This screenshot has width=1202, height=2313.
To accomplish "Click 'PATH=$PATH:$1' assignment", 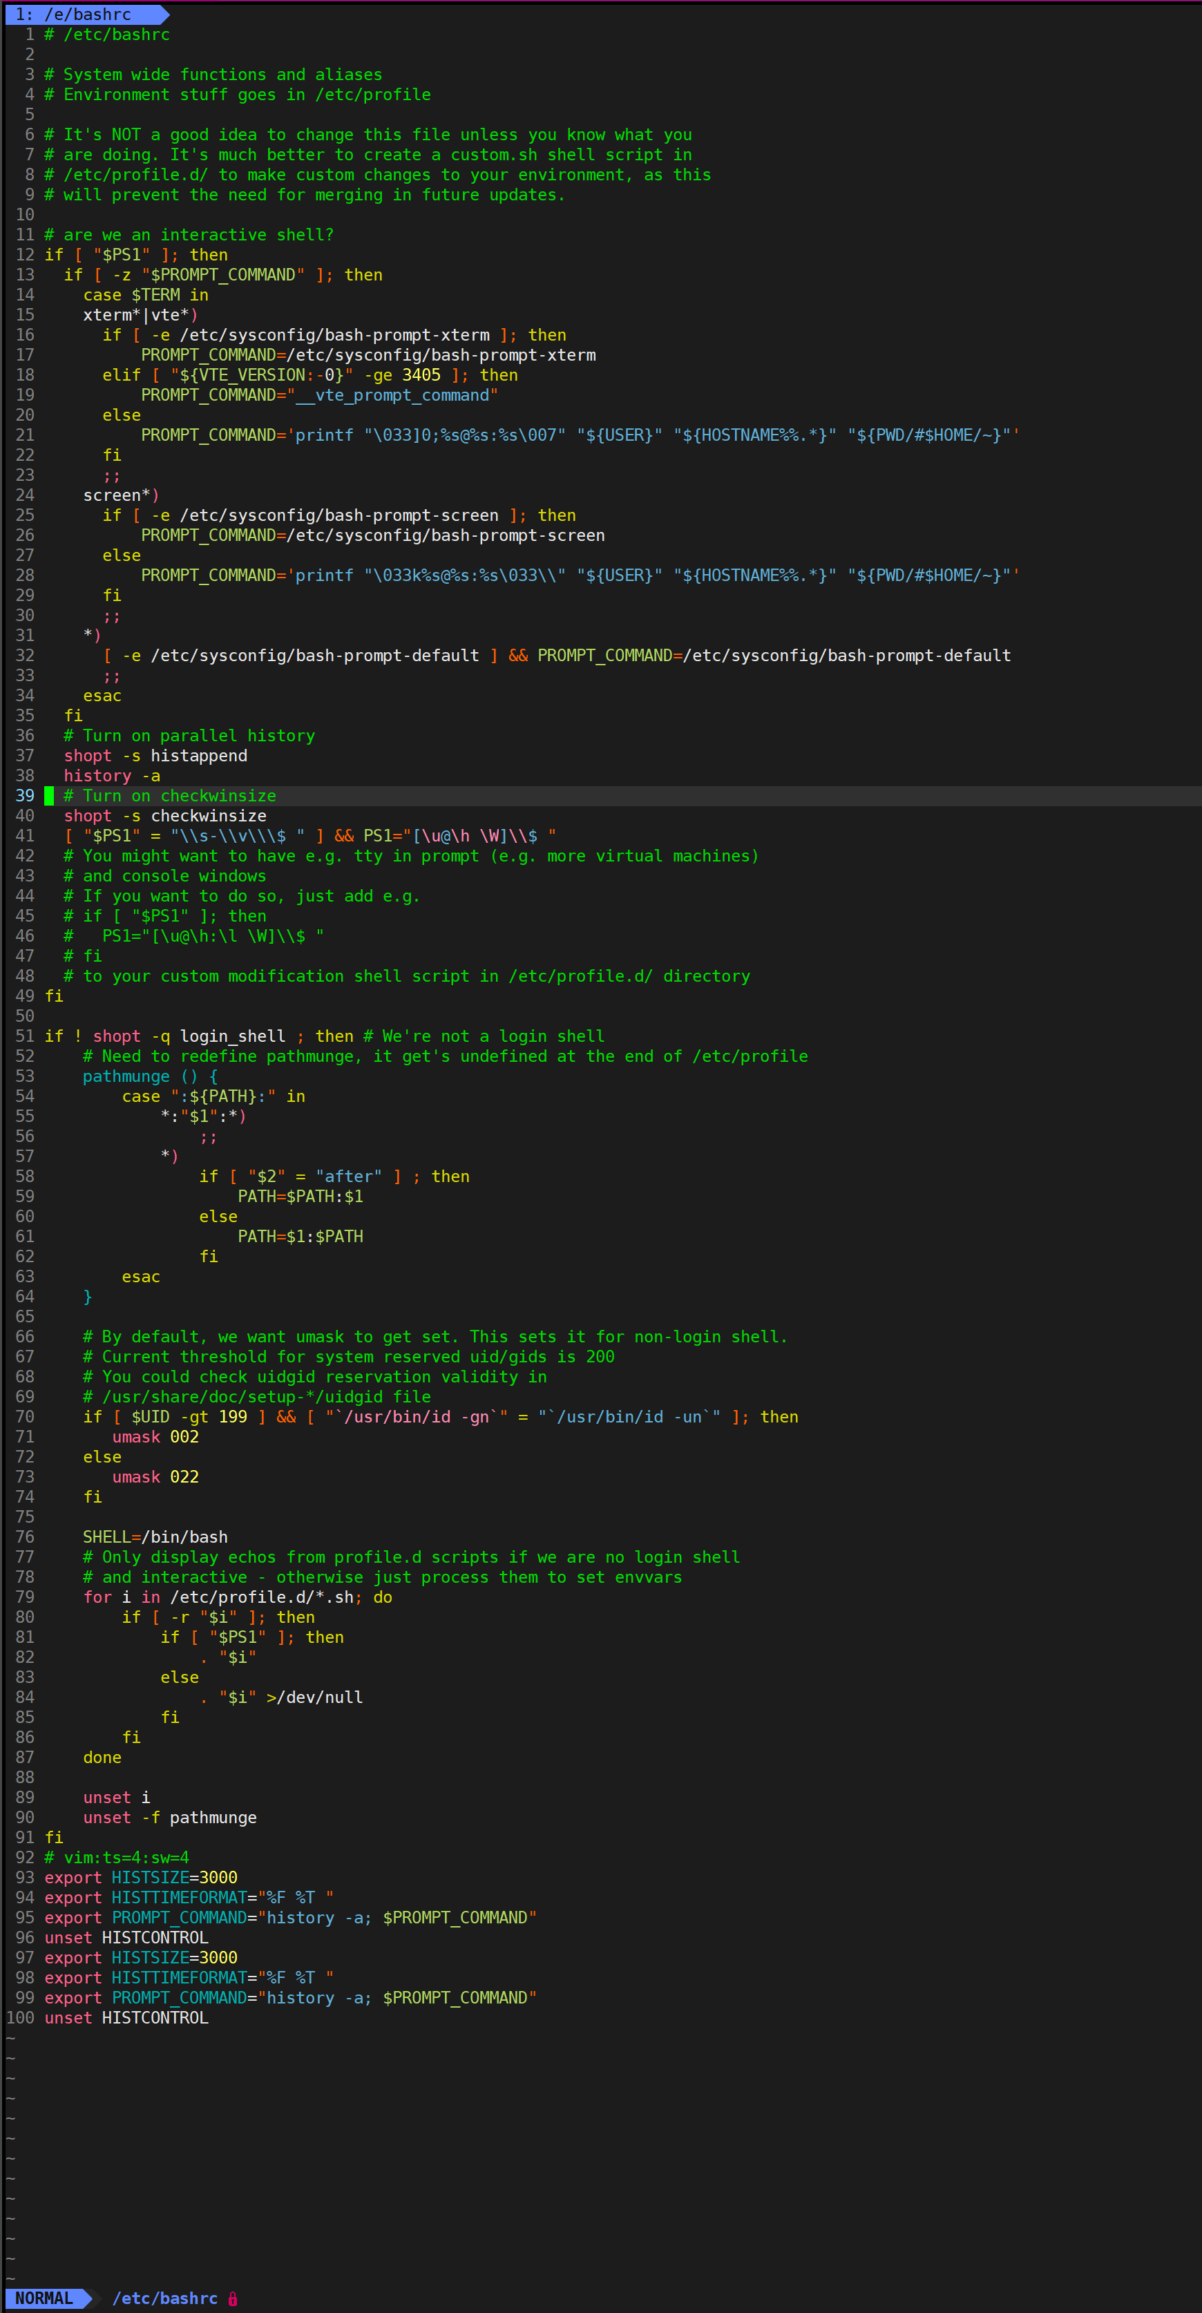I will [300, 1197].
